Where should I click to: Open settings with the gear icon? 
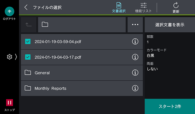click(x=10, y=57)
